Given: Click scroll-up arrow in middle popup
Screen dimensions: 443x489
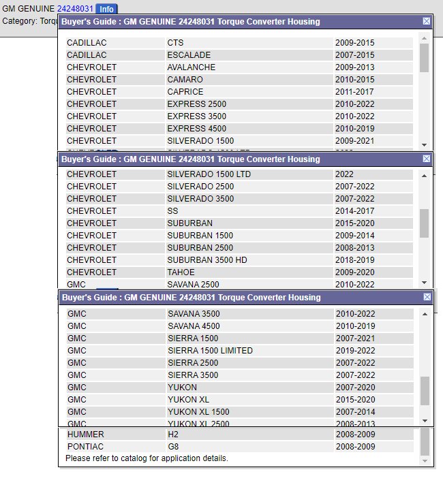Looking at the screenshot, I should [x=424, y=176].
